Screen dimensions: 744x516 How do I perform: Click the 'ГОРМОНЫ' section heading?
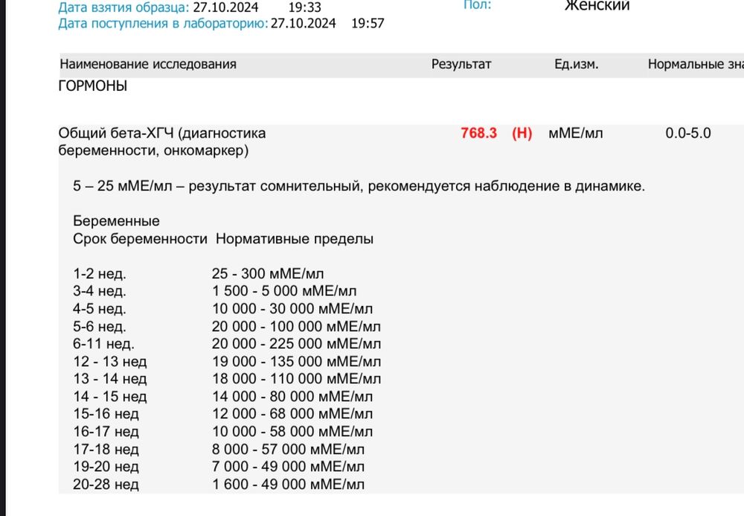(94, 86)
